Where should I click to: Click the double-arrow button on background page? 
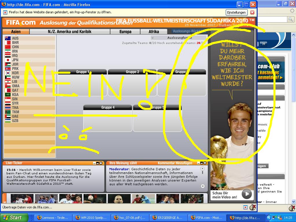[x=264, y=44]
